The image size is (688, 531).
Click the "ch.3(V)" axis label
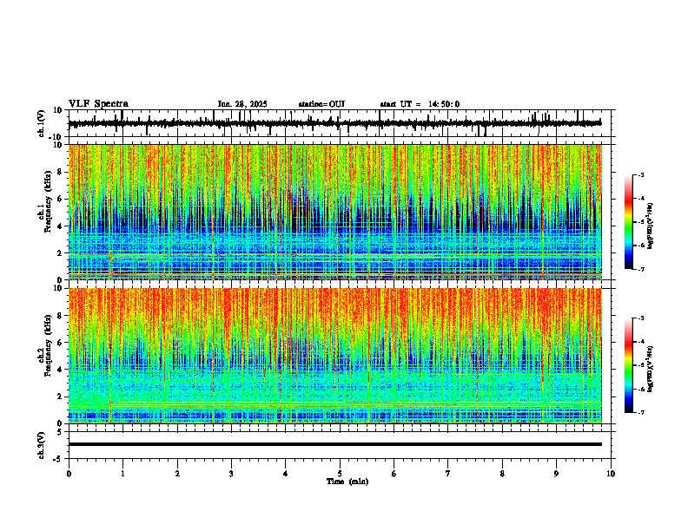pyautogui.click(x=42, y=445)
